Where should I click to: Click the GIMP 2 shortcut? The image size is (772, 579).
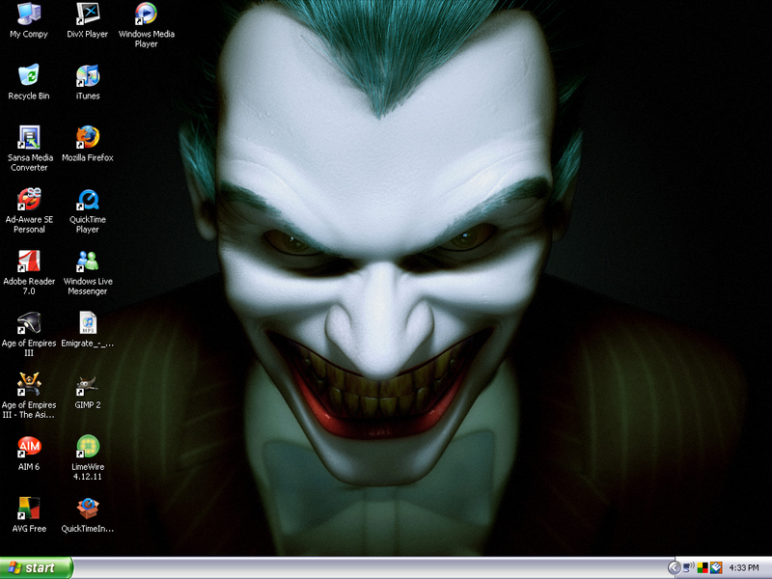point(87,385)
